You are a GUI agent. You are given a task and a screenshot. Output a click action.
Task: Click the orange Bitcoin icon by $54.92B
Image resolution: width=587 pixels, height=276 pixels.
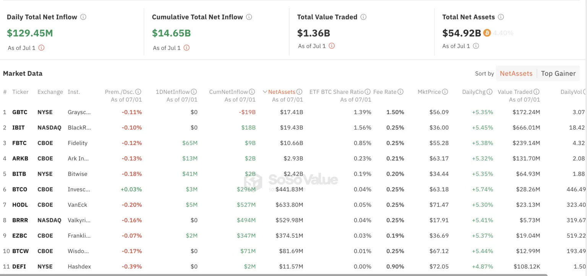(x=487, y=33)
